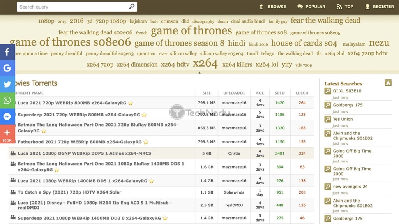399x224 pixels.
Task: Share on Messenger via sidebar icon
Action: coord(7,116)
